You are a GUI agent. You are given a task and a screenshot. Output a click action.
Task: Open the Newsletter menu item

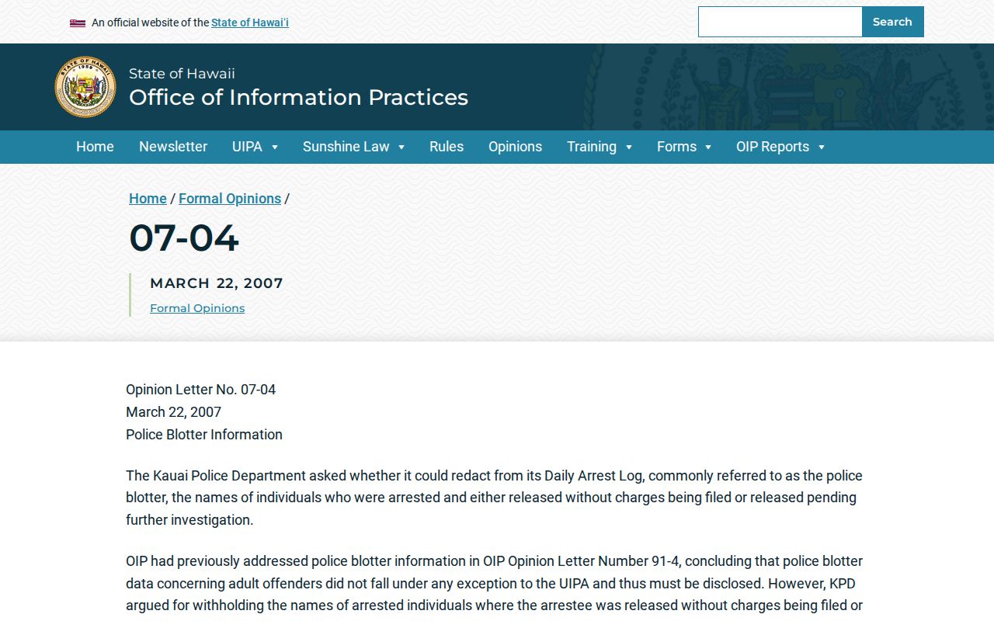coord(173,147)
